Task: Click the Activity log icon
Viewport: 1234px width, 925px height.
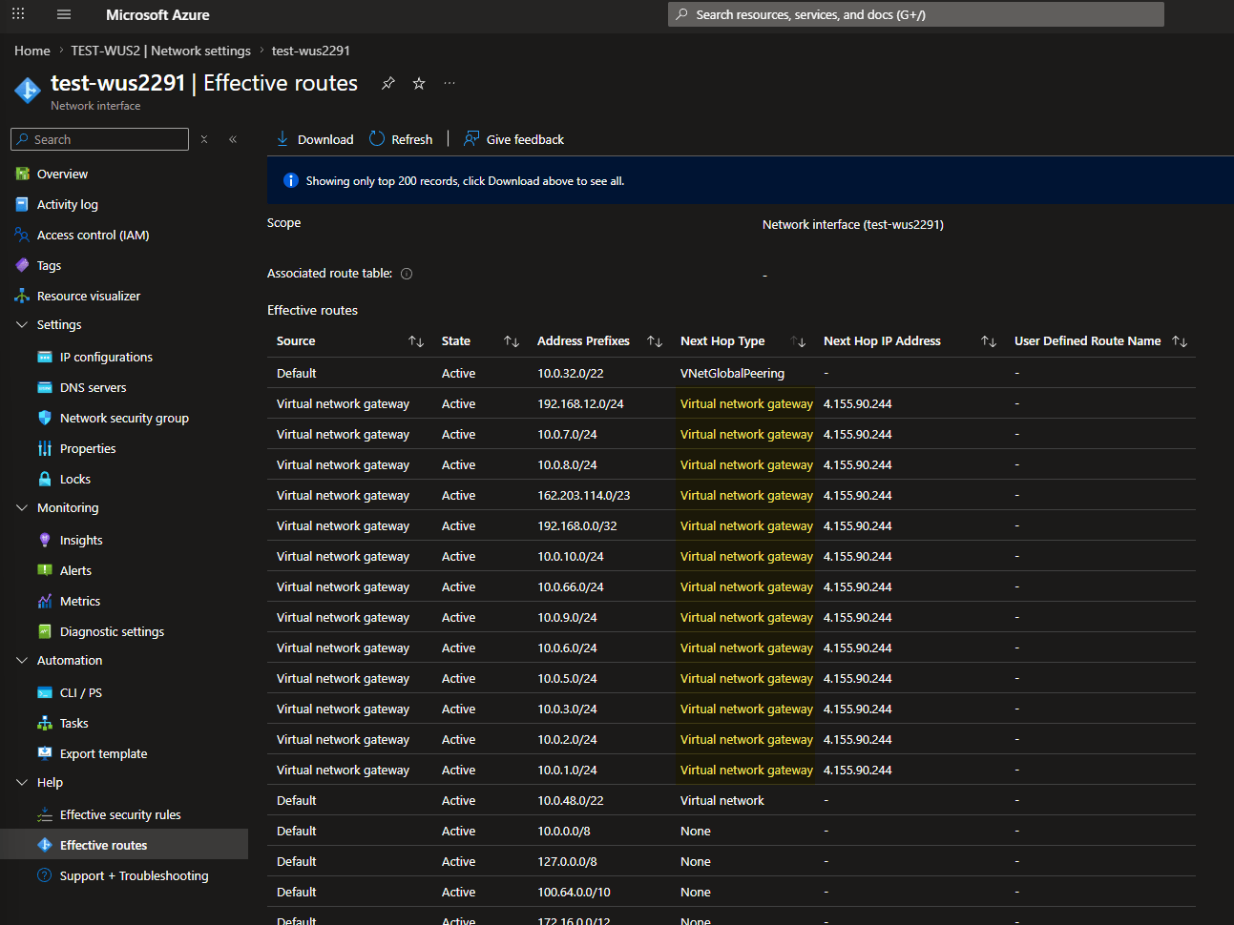Action: 22,204
